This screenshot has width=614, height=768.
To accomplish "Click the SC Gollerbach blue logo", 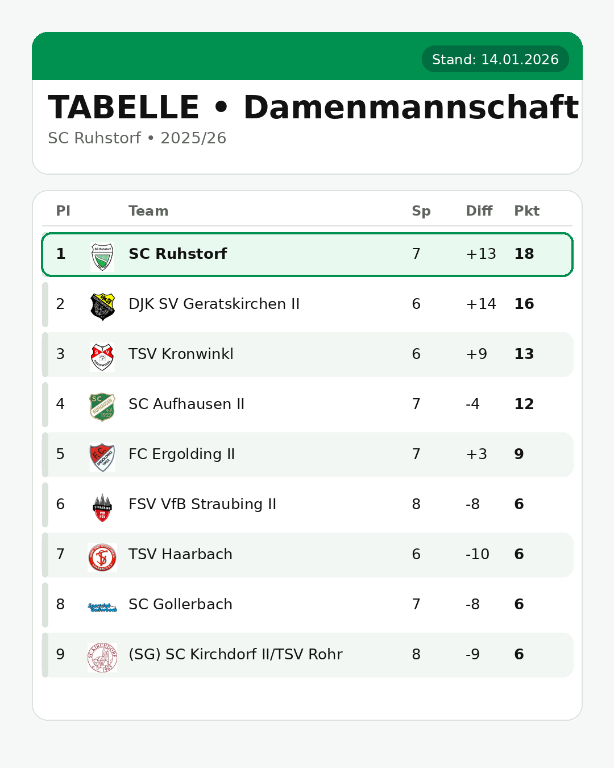I will pyautogui.click(x=102, y=607).
